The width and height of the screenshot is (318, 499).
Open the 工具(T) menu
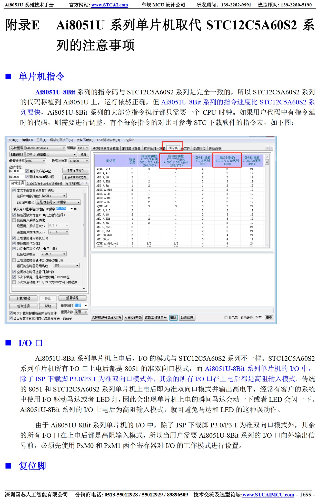coord(41,140)
